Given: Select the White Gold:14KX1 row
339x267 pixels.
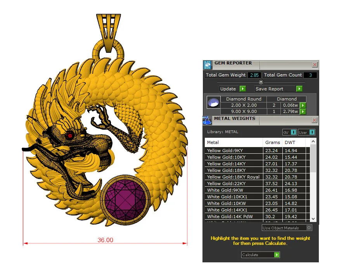Looking at the screenshot, I should 257,210.
